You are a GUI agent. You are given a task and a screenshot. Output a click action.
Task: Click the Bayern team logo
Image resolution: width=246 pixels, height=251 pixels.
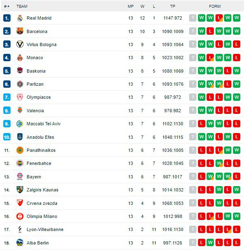[20, 177]
